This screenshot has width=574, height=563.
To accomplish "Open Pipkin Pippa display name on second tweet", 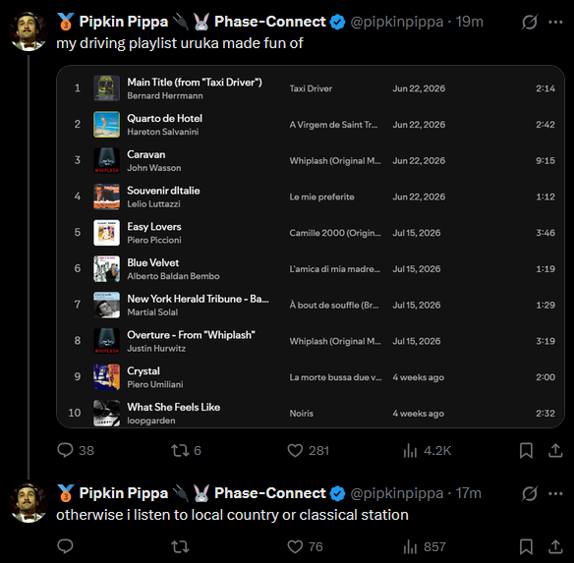I will point(124,493).
